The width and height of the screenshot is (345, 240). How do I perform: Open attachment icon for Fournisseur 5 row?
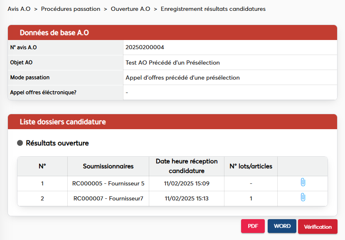pyautogui.click(x=303, y=182)
